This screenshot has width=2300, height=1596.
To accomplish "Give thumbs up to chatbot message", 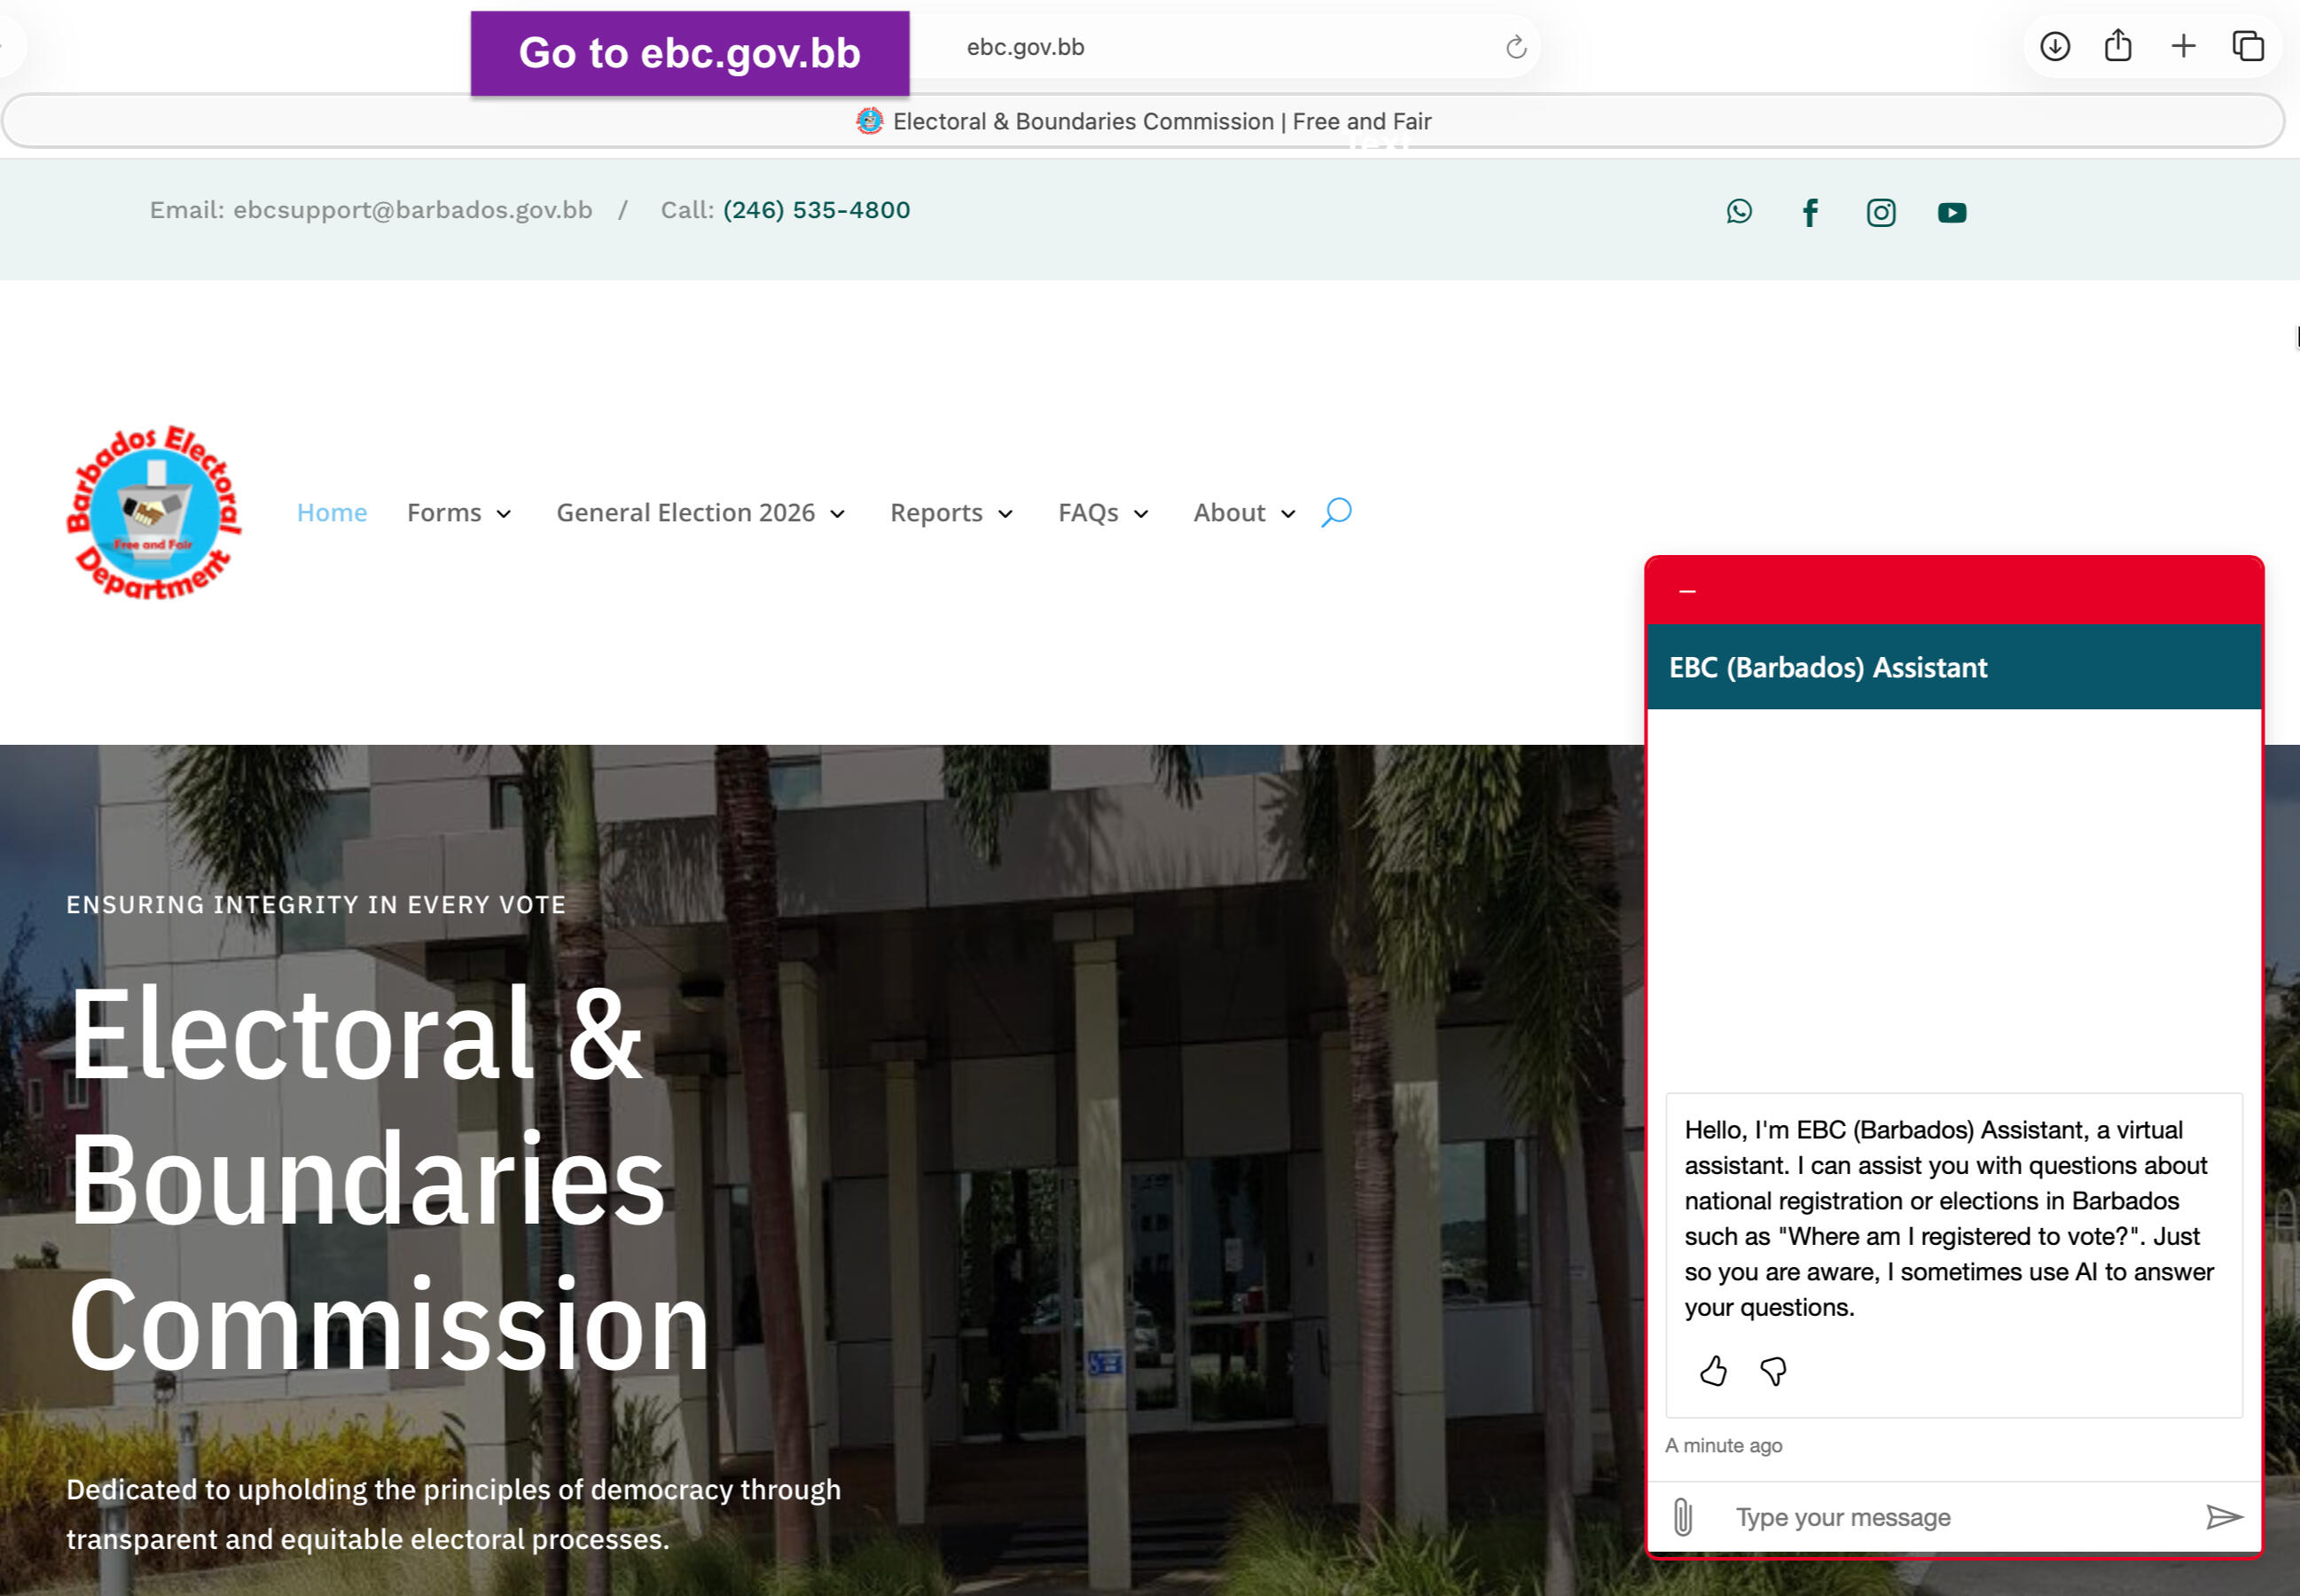I will coord(1713,1371).
